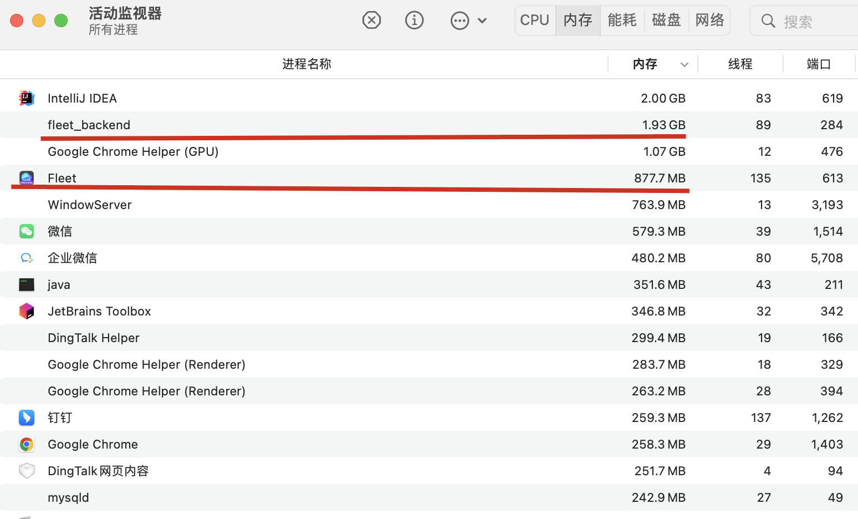Switch to the 内存 tab
Viewport: 858px width, 519px height.
pyautogui.click(x=578, y=21)
